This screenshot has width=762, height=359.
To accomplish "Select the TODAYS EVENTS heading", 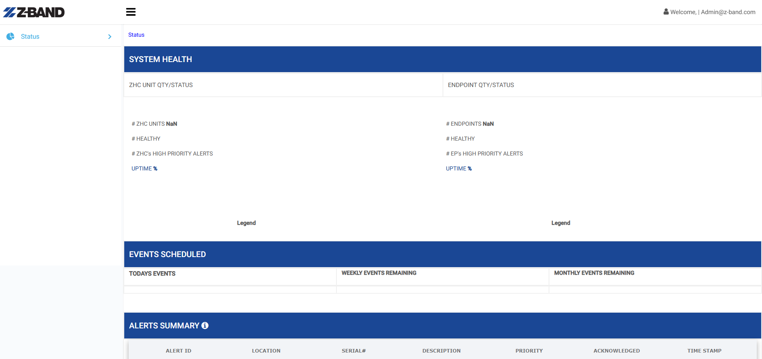I will tap(152, 274).
